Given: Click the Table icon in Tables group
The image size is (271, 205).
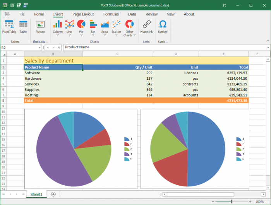Looking at the screenshot, I should click(23, 27).
